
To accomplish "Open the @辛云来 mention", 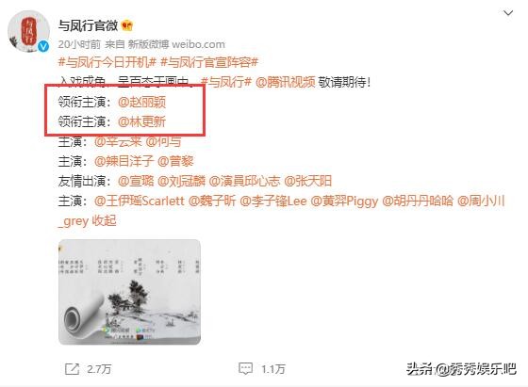I will [x=118, y=141].
